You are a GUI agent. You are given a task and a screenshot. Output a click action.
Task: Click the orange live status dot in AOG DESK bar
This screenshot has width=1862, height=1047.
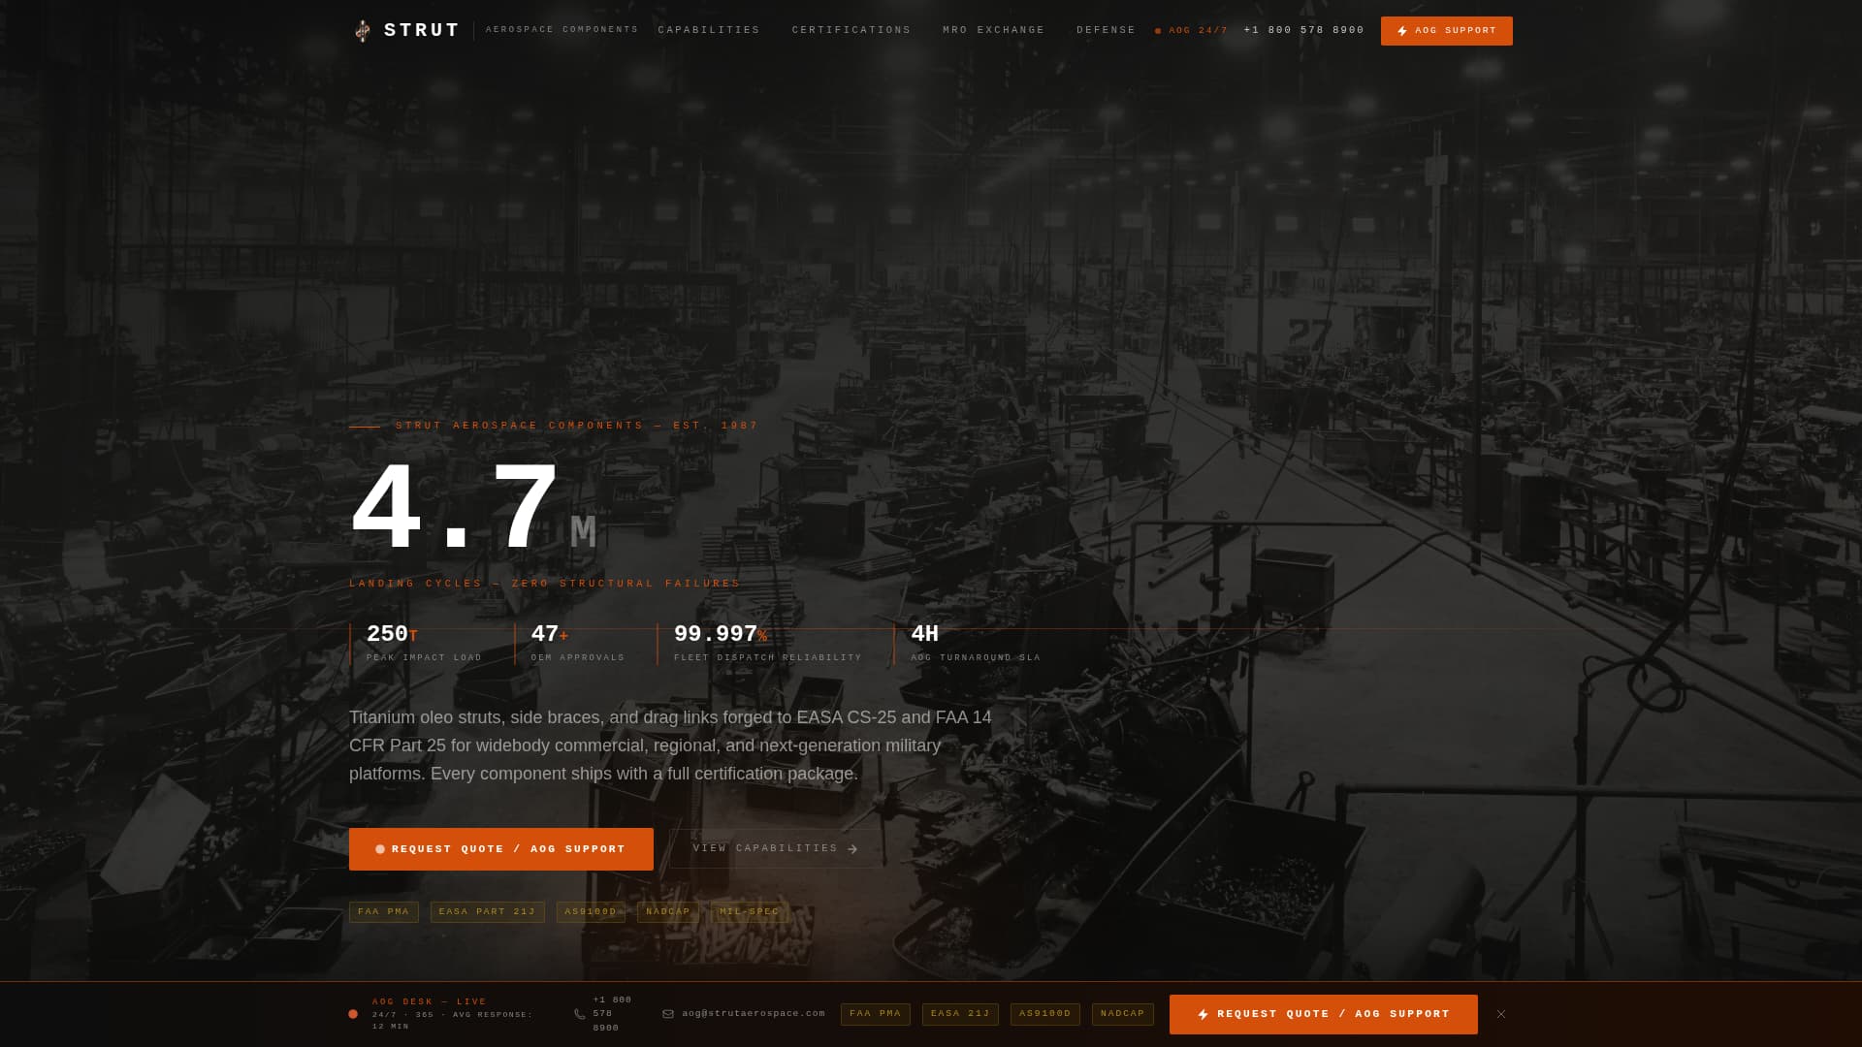[x=352, y=1013]
